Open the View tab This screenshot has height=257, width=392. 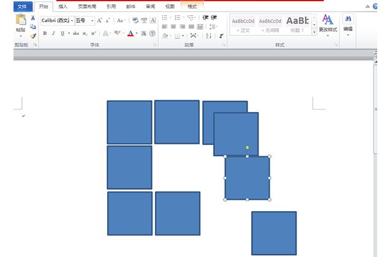tap(170, 7)
